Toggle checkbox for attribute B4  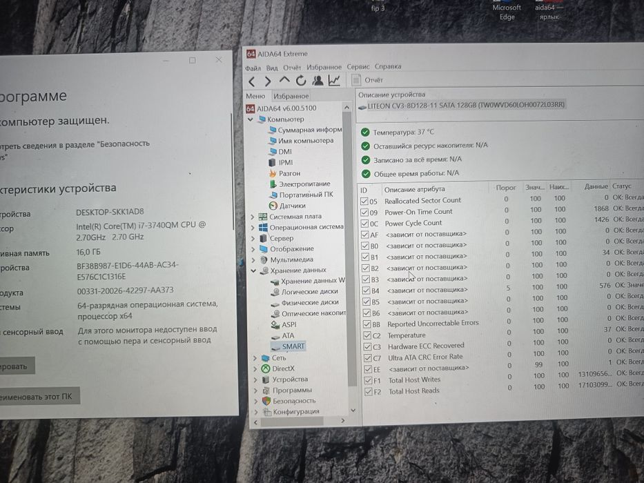pos(366,290)
